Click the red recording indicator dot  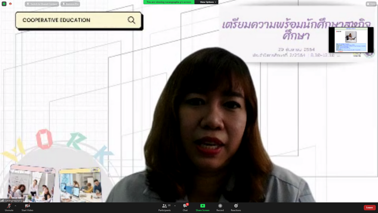[x=10, y=4]
